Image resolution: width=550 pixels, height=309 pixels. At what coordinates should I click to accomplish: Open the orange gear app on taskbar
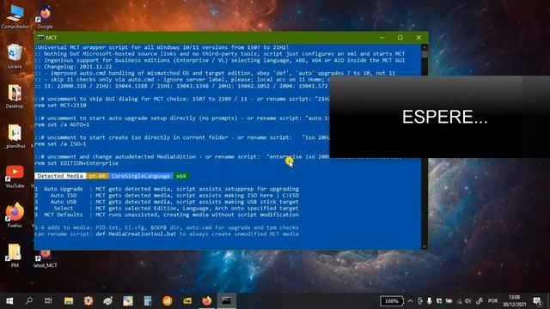coord(88,301)
